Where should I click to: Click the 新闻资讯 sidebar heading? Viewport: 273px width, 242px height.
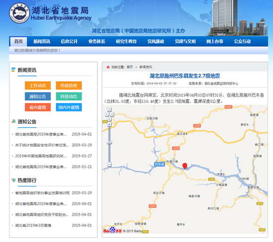pos(27,70)
